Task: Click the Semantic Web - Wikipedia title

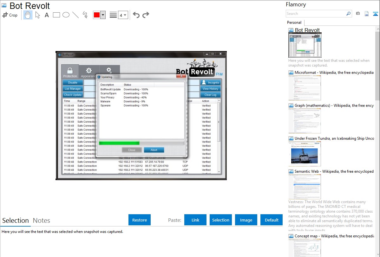Action: (334, 171)
